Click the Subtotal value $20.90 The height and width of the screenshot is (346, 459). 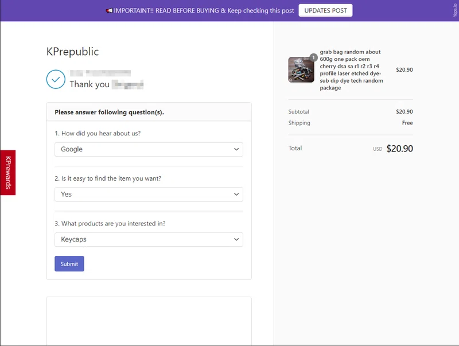[404, 111]
